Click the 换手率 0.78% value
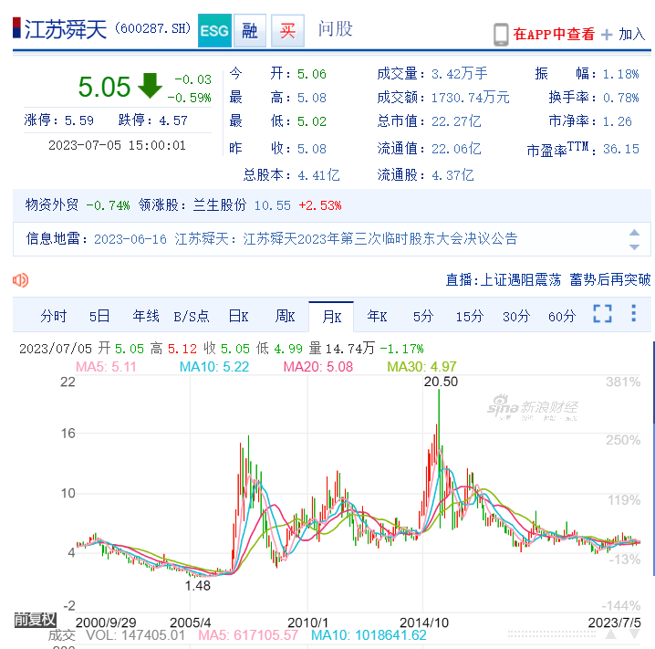655x649 pixels. tap(620, 98)
